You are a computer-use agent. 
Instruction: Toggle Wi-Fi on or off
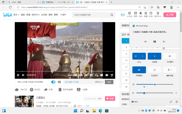click(136, 56)
